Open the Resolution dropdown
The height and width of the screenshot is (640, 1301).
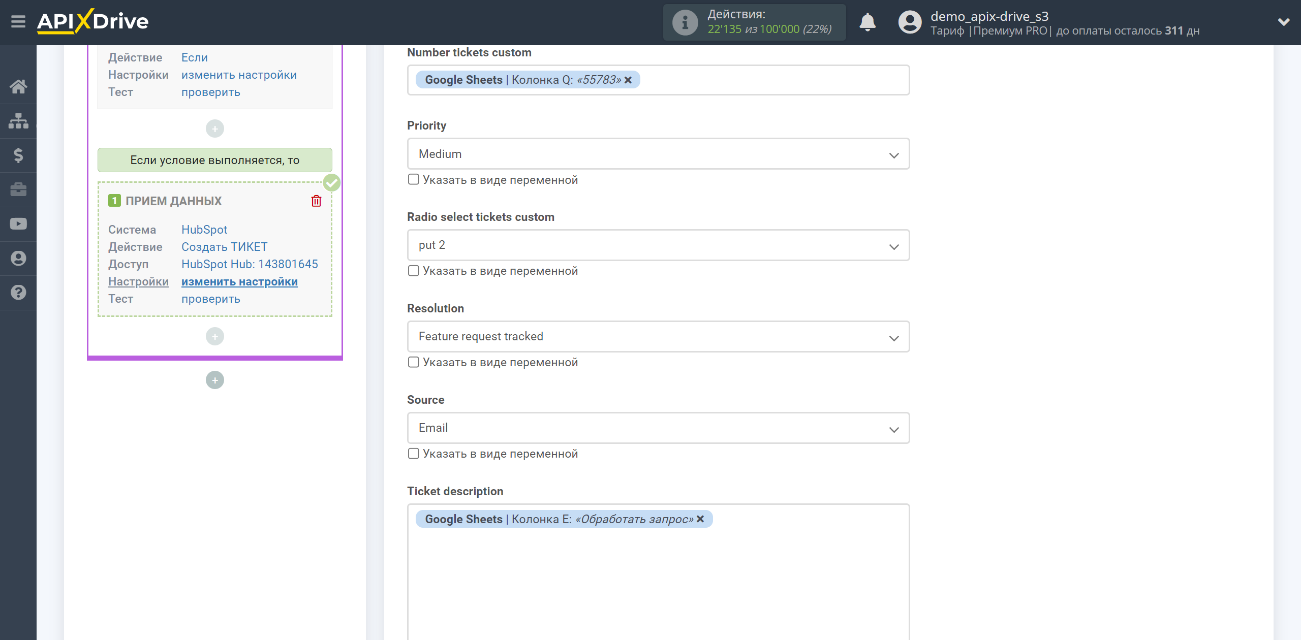point(658,337)
